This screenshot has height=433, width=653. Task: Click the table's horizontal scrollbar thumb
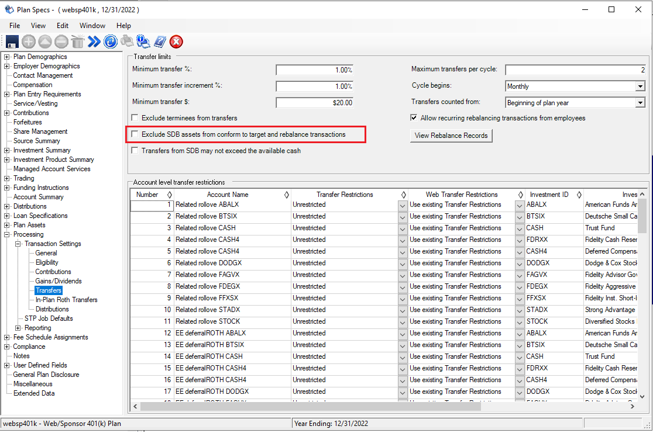[x=311, y=406]
